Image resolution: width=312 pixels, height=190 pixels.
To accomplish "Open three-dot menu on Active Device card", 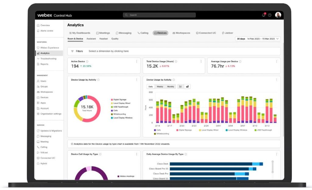I will pos(136,62).
